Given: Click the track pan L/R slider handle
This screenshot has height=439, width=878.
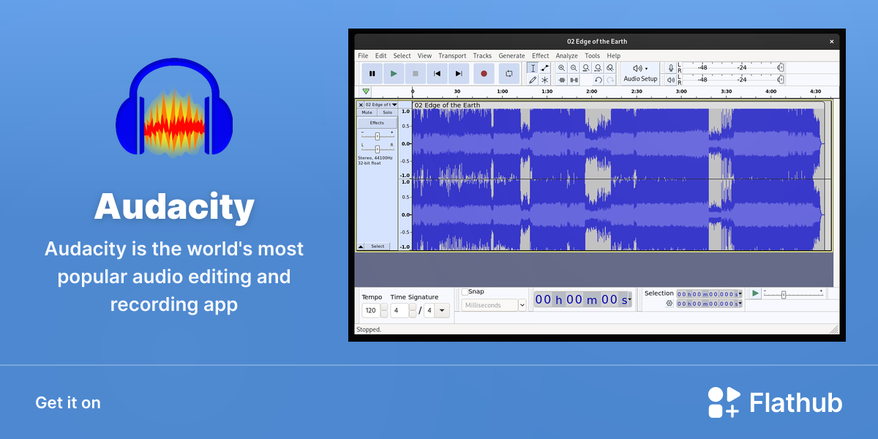Looking at the screenshot, I should click(378, 149).
